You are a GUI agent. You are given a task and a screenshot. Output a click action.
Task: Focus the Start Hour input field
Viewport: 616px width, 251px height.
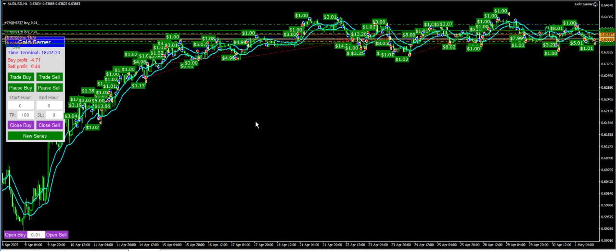coord(21,106)
